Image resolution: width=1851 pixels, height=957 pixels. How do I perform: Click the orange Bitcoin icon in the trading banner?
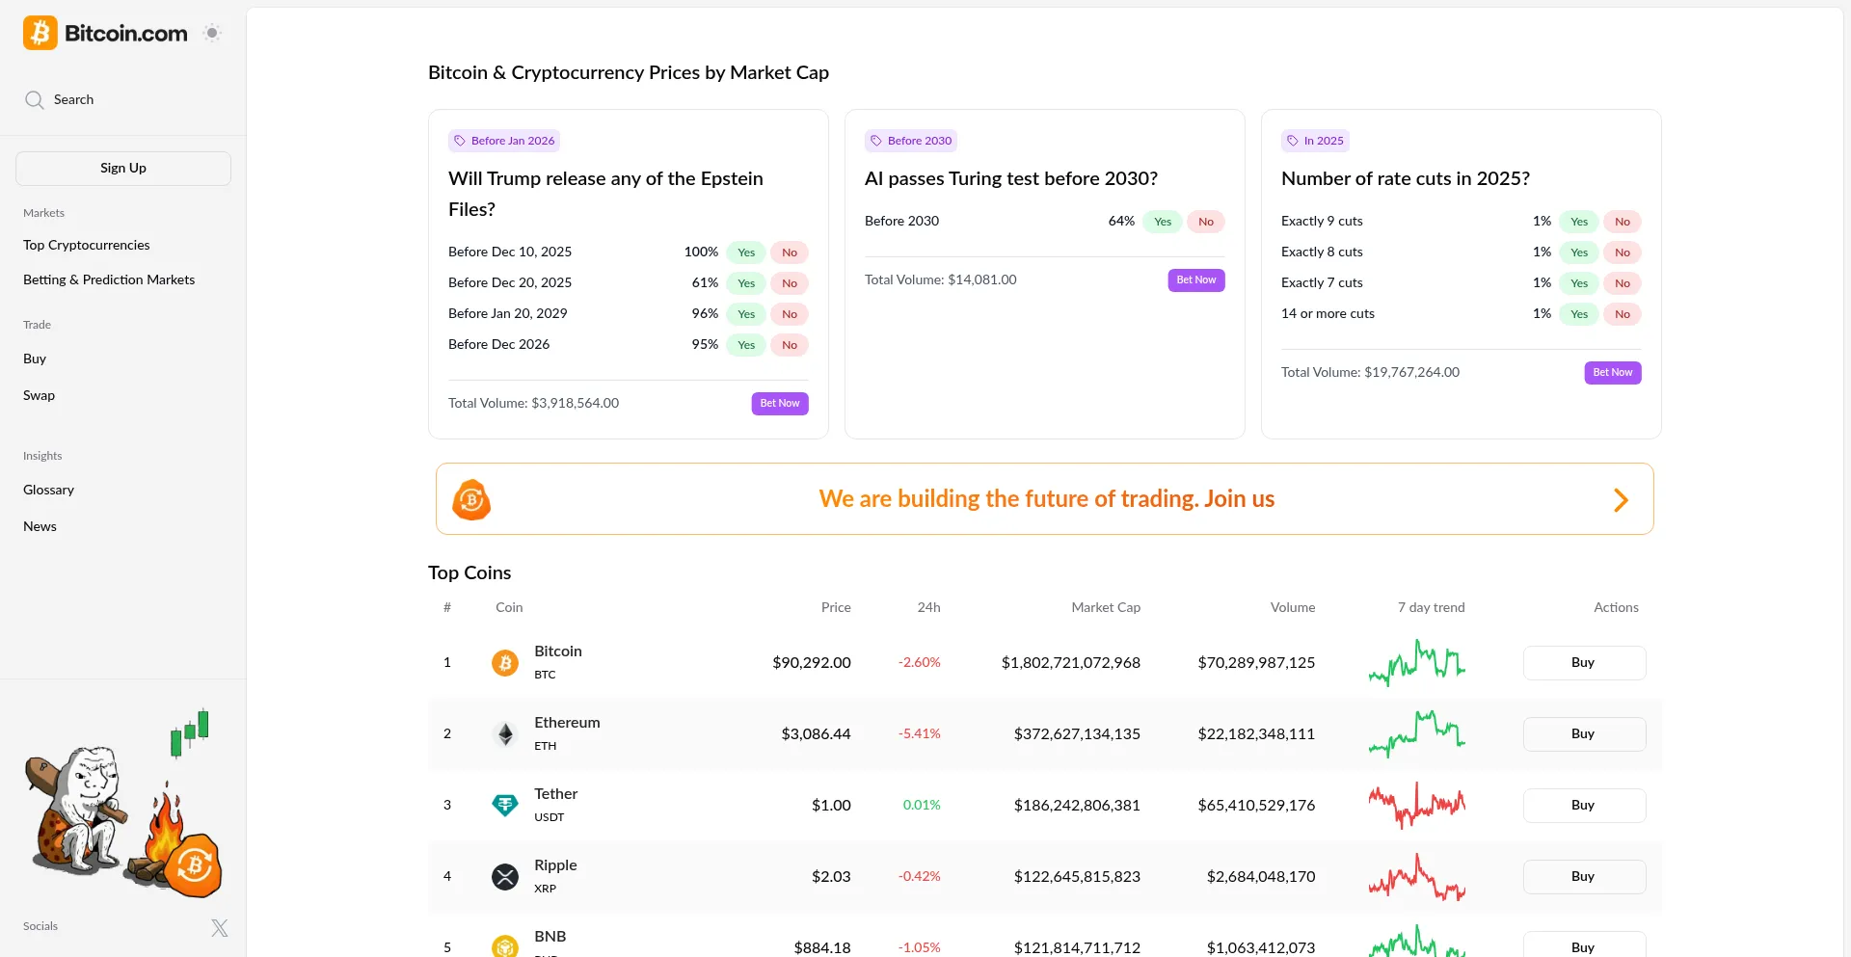(x=471, y=499)
